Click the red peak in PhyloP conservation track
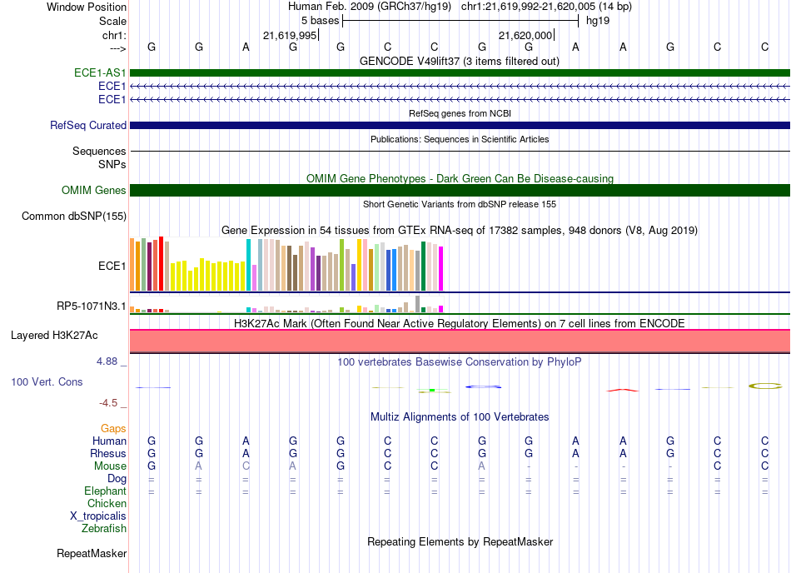Viewport: 791px width, 573px height. point(623,390)
